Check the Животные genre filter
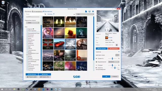The width and height of the screenshot is (162, 91). pyautogui.click(x=27, y=37)
